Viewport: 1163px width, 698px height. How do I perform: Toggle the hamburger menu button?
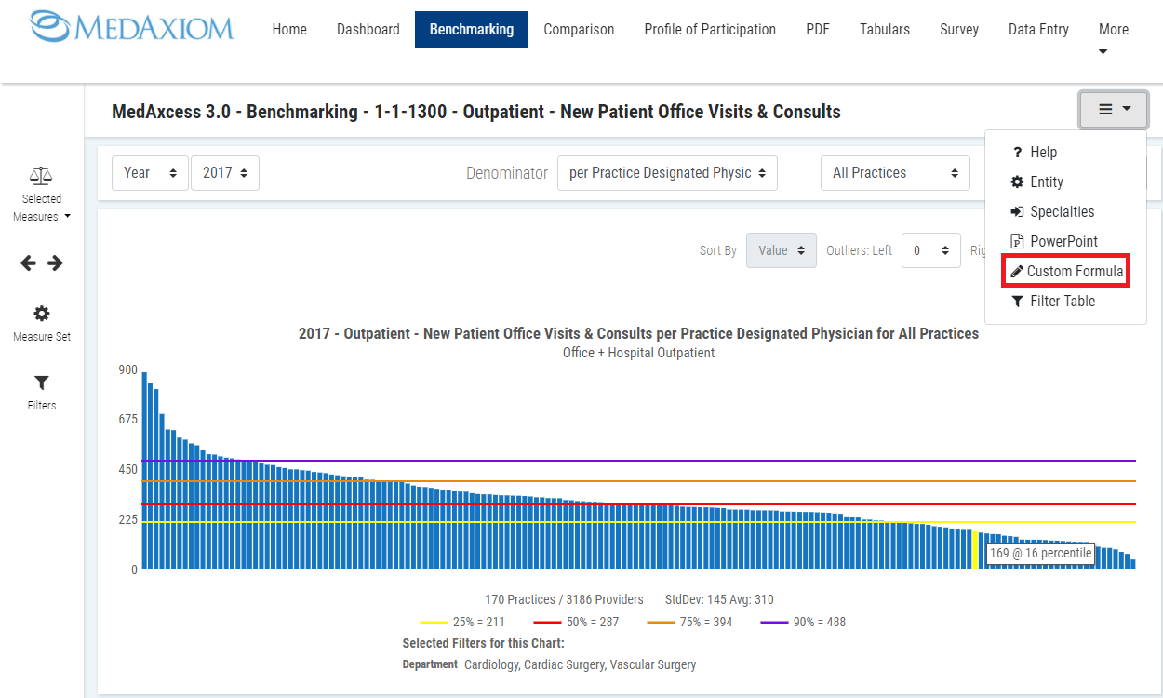pos(1114,110)
